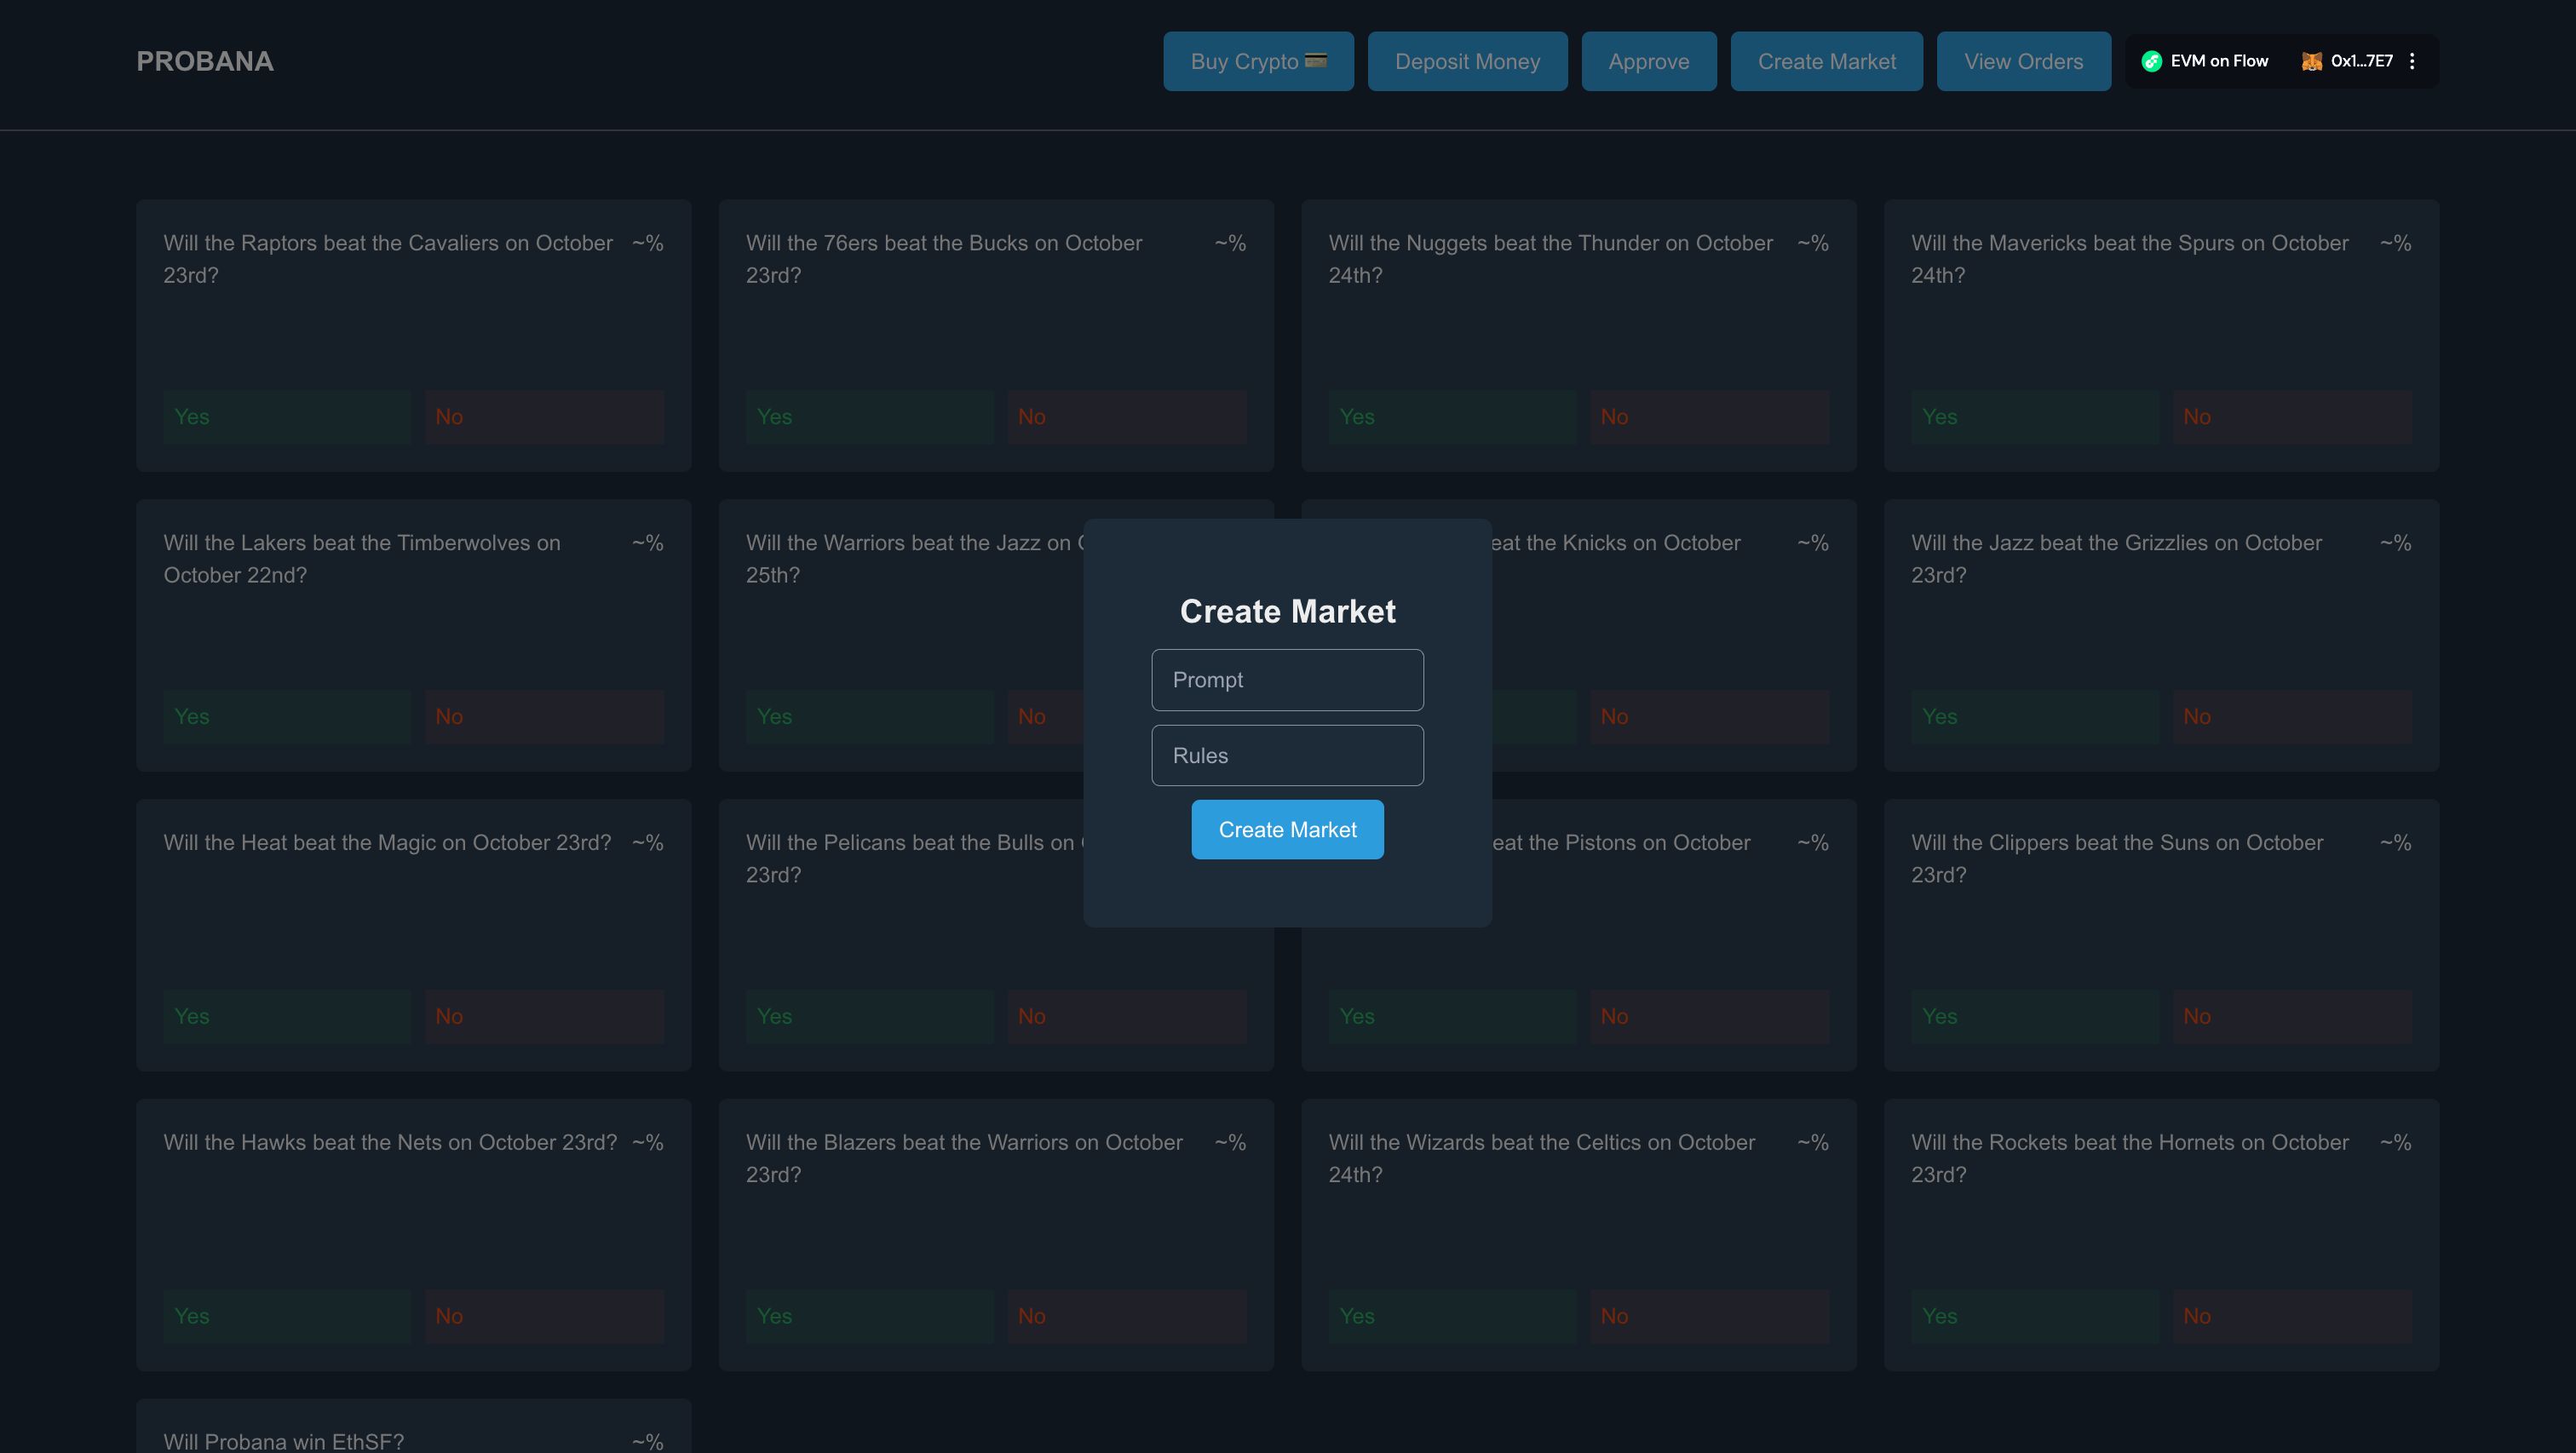Image resolution: width=2576 pixels, height=1453 pixels.
Task: Open 'Will the Clippers beat the Suns' title
Action: point(2117,859)
